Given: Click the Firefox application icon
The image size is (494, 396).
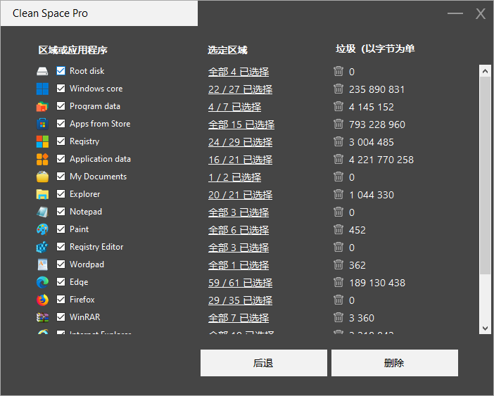Looking at the screenshot, I should pyautogui.click(x=43, y=300).
